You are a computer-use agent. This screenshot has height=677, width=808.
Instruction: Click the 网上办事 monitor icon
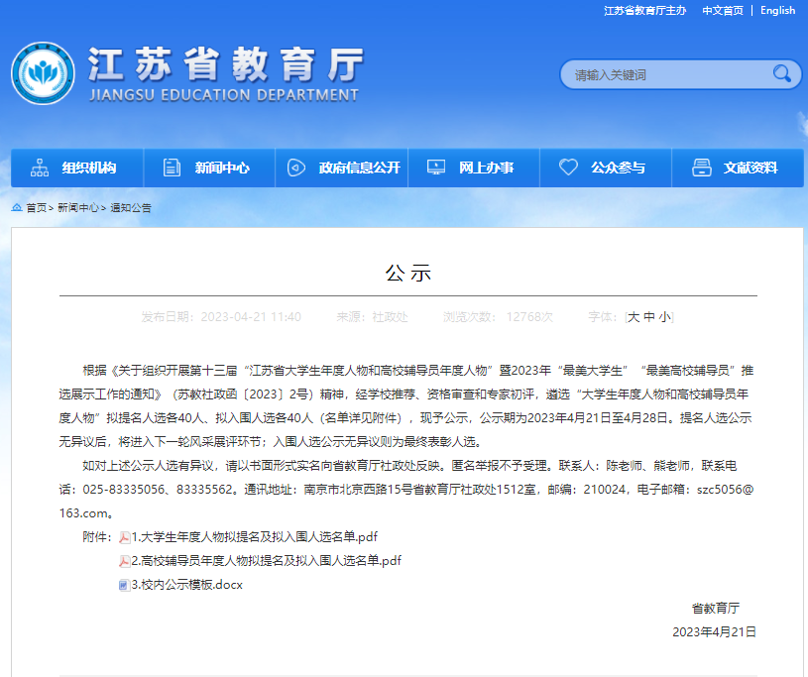coord(435,168)
